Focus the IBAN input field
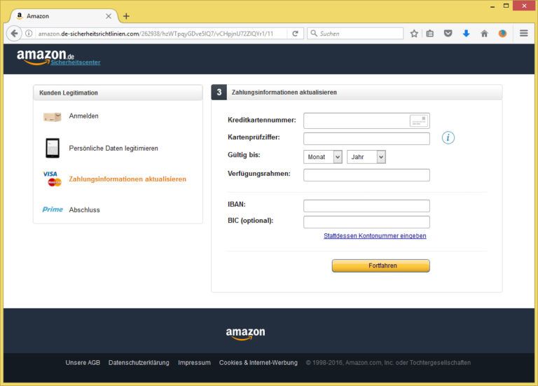 [366, 206]
